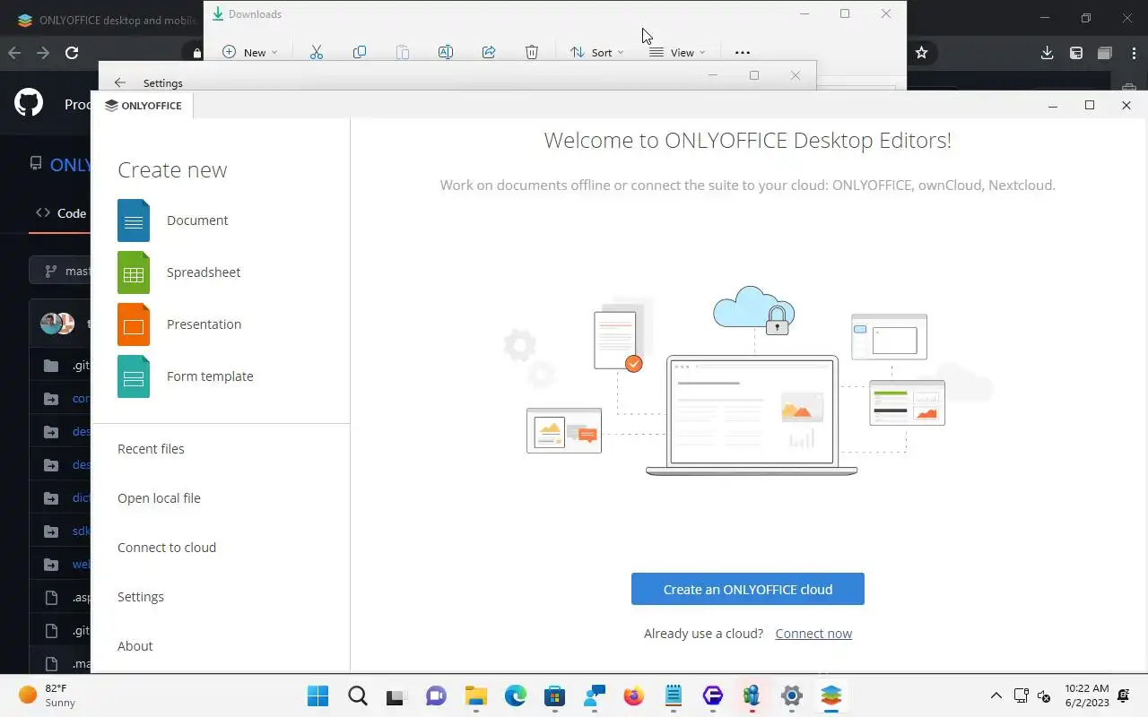This screenshot has width=1148, height=717.
Task: Open the Chat taskbar icon
Action: [436, 695]
